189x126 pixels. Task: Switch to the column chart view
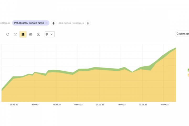tap(31, 34)
